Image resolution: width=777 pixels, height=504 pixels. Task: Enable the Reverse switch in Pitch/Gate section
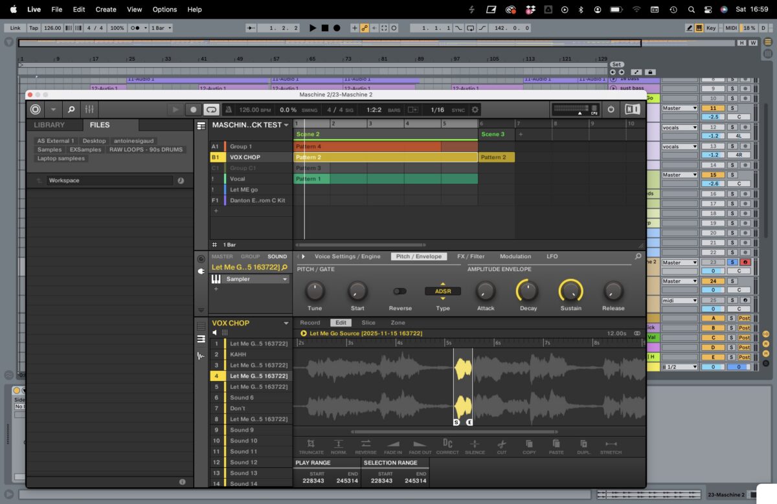[x=400, y=290]
